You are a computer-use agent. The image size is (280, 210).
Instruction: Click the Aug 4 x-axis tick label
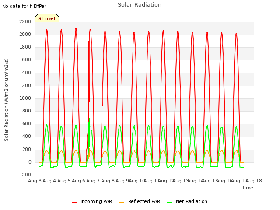[x=49, y=181]
